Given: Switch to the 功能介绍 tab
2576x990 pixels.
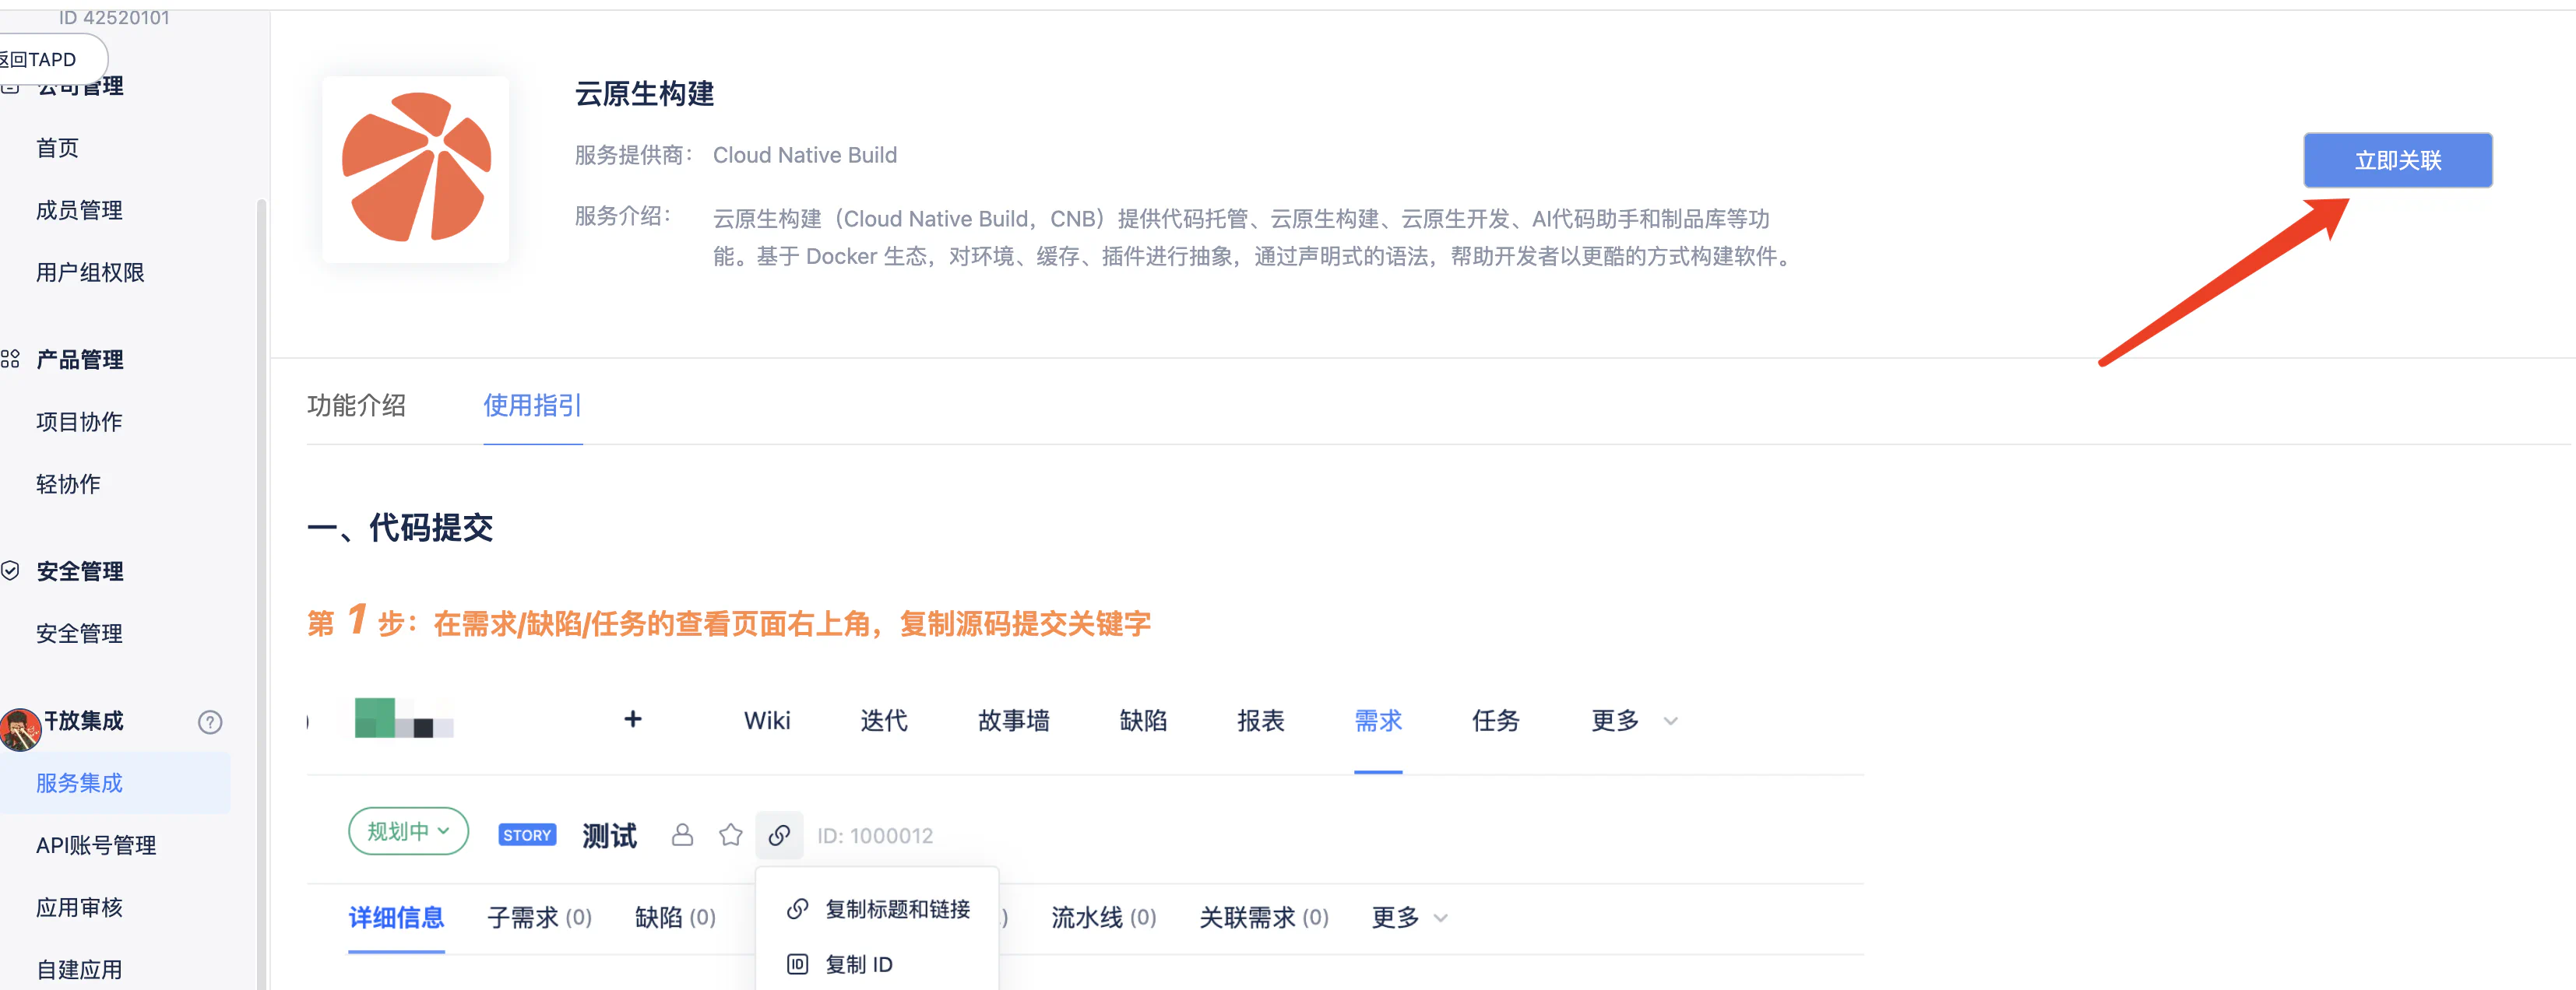Looking at the screenshot, I should [x=356, y=405].
